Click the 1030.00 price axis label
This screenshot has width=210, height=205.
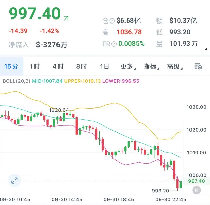click(196, 107)
